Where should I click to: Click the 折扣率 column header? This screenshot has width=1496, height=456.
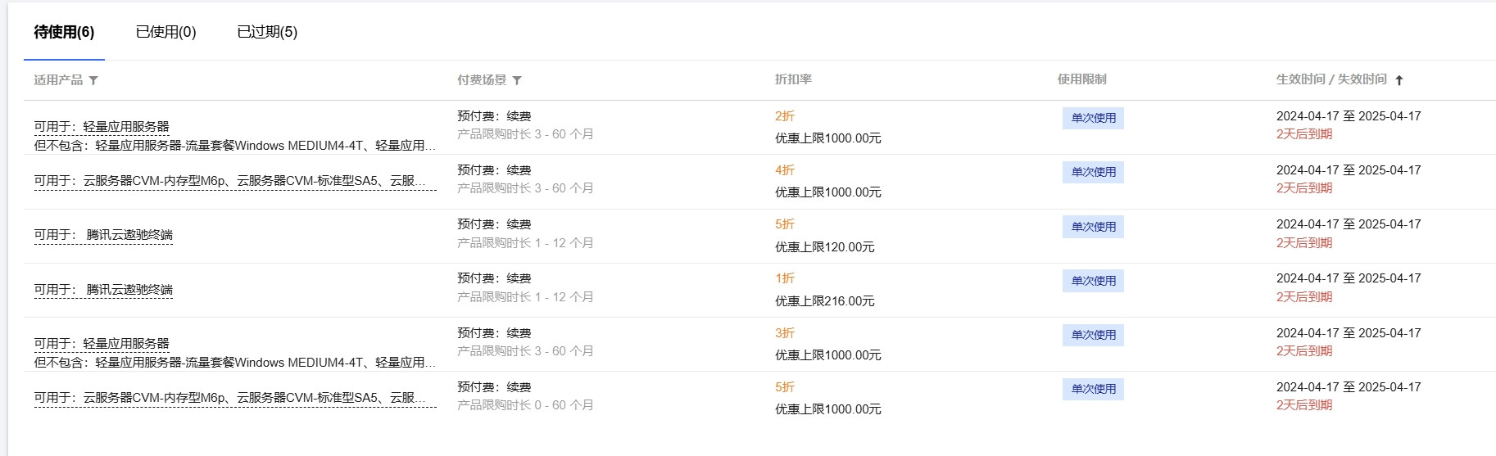tap(793, 79)
